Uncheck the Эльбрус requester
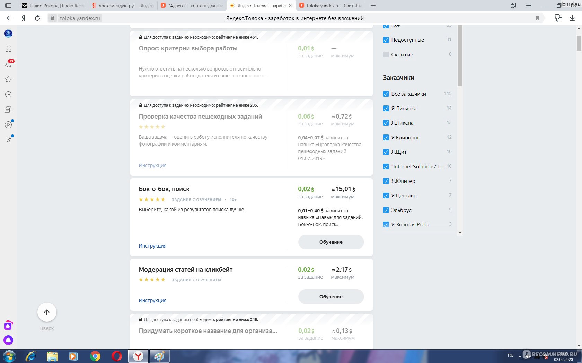582x363 pixels. tap(386, 210)
